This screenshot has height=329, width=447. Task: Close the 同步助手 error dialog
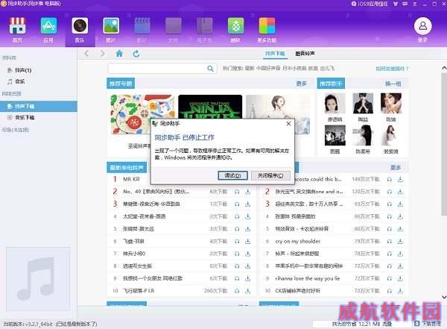[x=288, y=123]
